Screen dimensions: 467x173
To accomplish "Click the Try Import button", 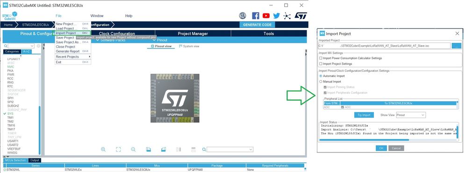I will (x=364, y=115).
